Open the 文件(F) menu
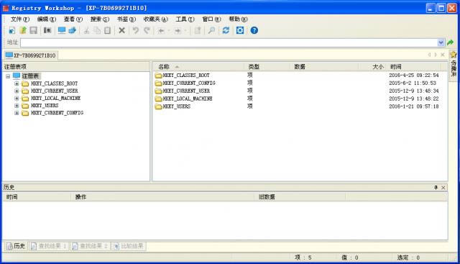The image size is (460, 264). pos(20,19)
